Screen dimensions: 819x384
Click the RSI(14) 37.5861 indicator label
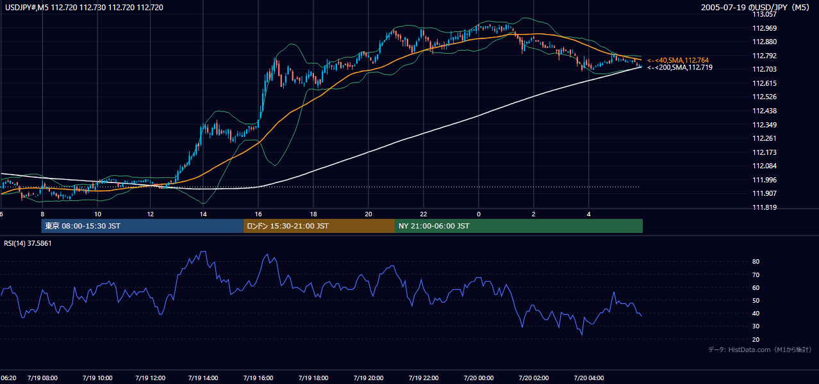pos(28,243)
